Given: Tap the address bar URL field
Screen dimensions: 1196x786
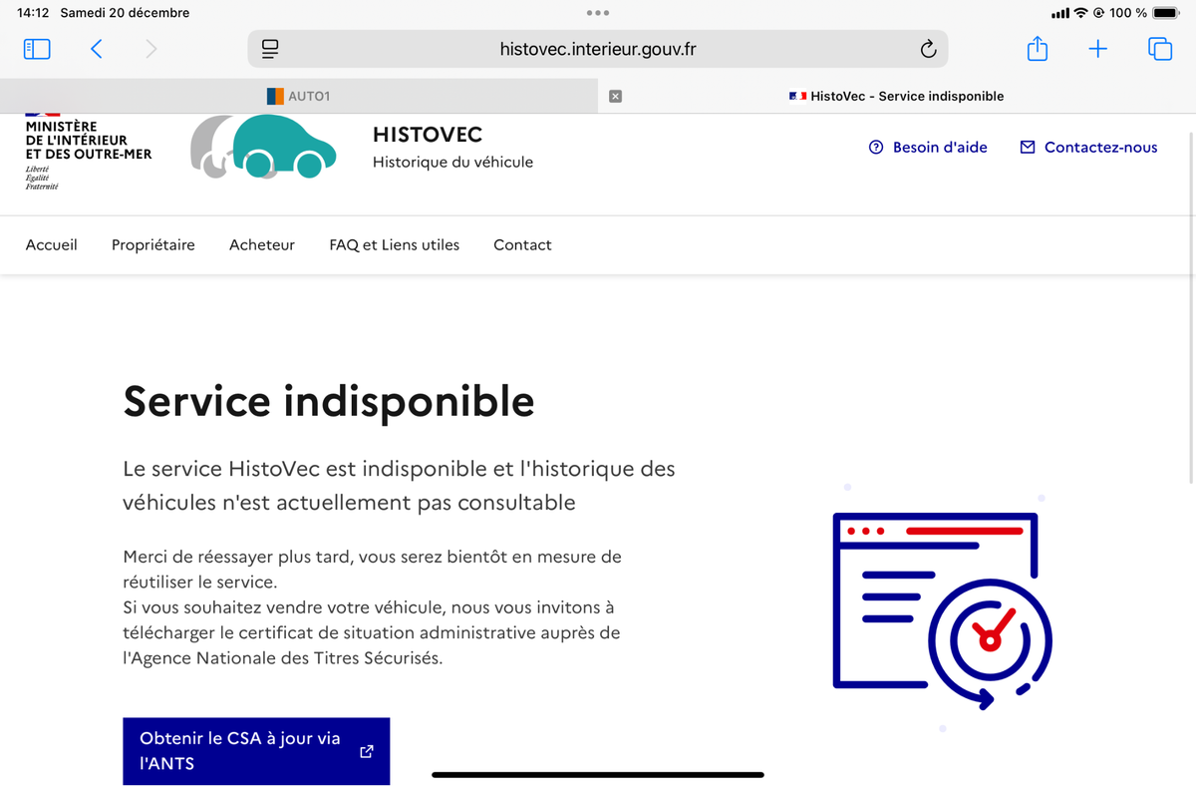Looking at the screenshot, I should [x=598, y=49].
